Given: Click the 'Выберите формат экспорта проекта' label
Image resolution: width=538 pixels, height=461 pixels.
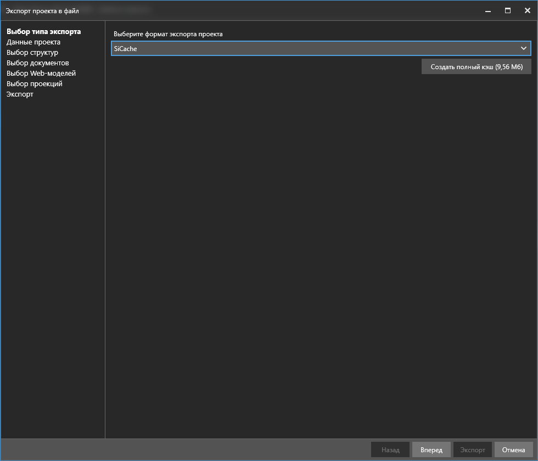Looking at the screenshot, I should coord(168,34).
